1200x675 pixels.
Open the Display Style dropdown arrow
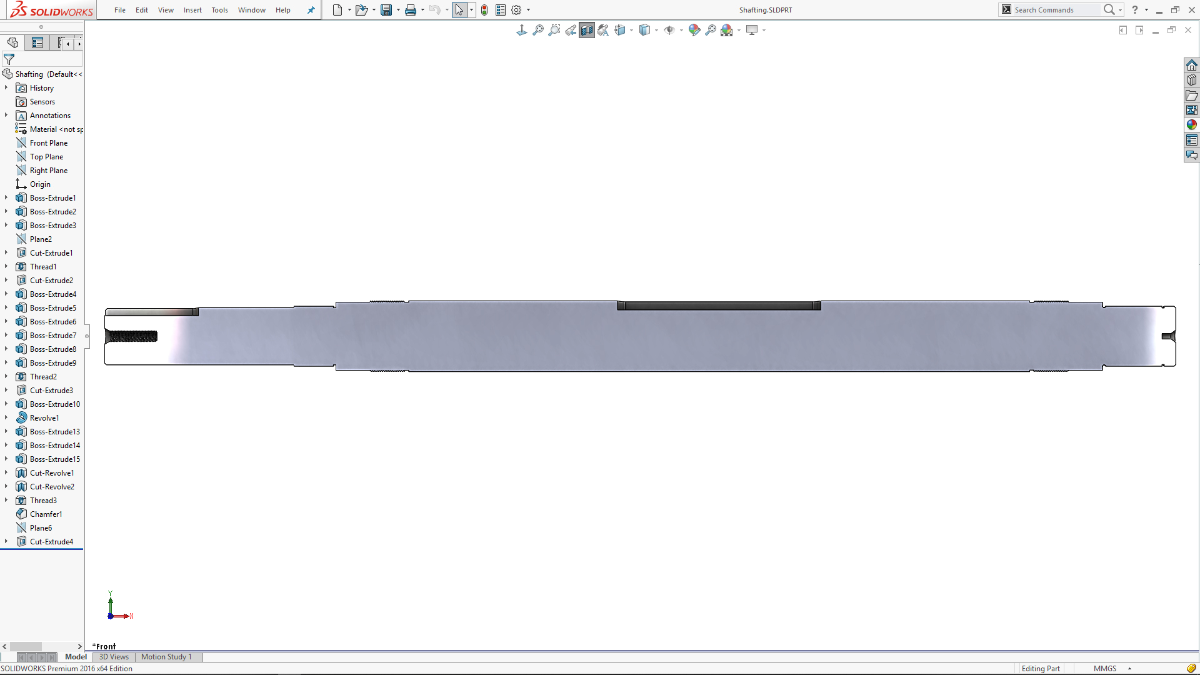(x=656, y=30)
